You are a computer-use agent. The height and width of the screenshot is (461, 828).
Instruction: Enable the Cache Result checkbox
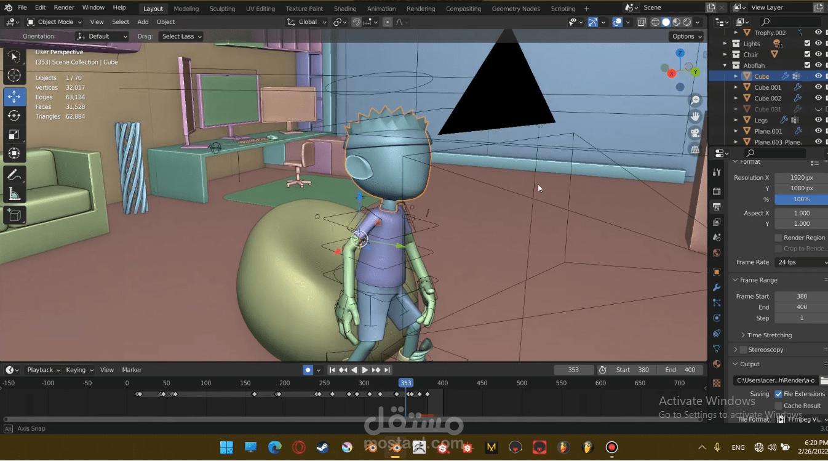[x=778, y=406]
